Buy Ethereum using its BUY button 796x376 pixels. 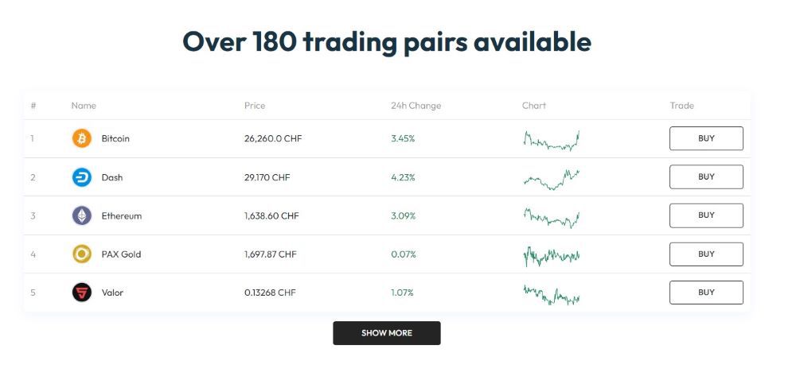click(706, 215)
